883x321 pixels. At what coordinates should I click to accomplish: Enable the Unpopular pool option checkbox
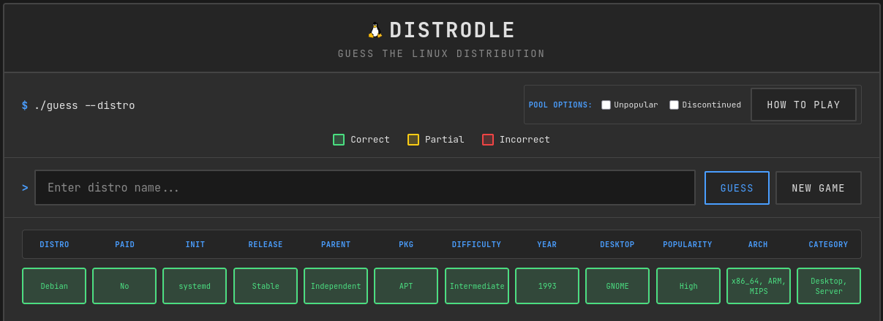click(x=606, y=105)
